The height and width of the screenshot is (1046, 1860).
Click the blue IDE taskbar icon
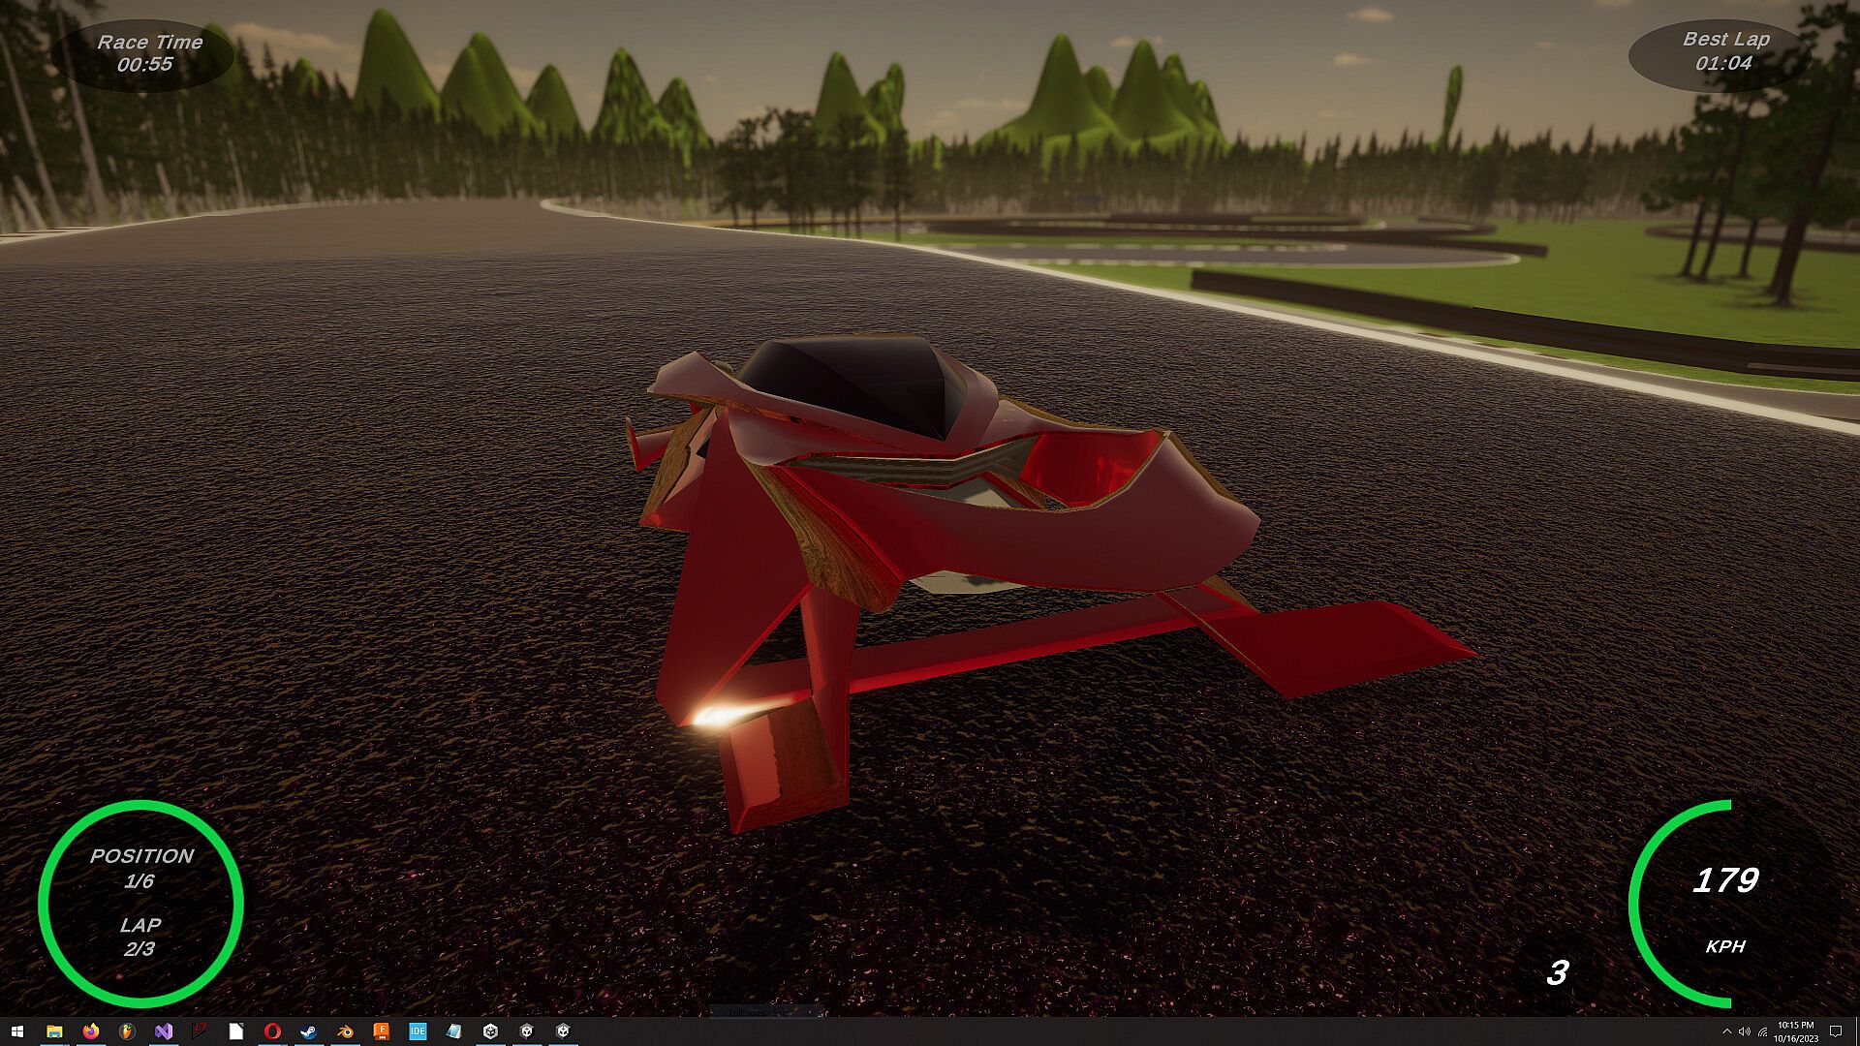pos(418,1031)
